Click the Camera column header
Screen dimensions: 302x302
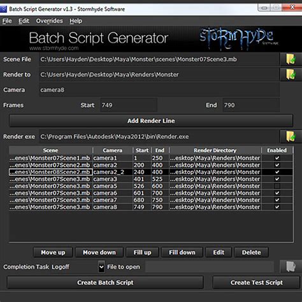pos(113,150)
